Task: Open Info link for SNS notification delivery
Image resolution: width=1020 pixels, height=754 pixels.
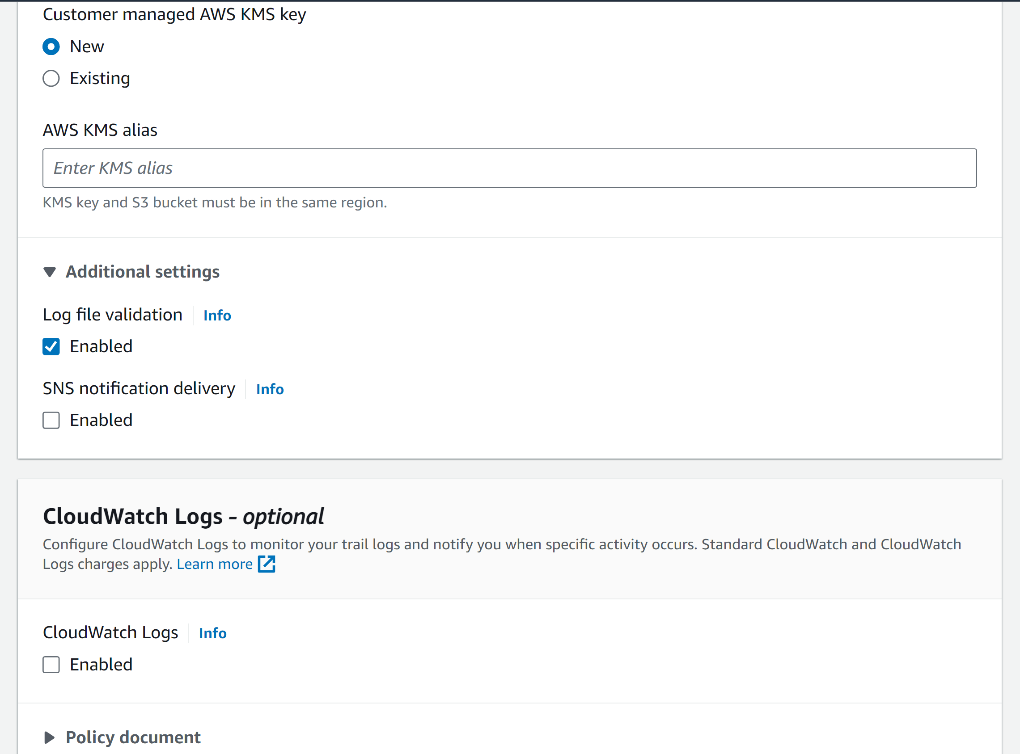Action: coord(269,389)
